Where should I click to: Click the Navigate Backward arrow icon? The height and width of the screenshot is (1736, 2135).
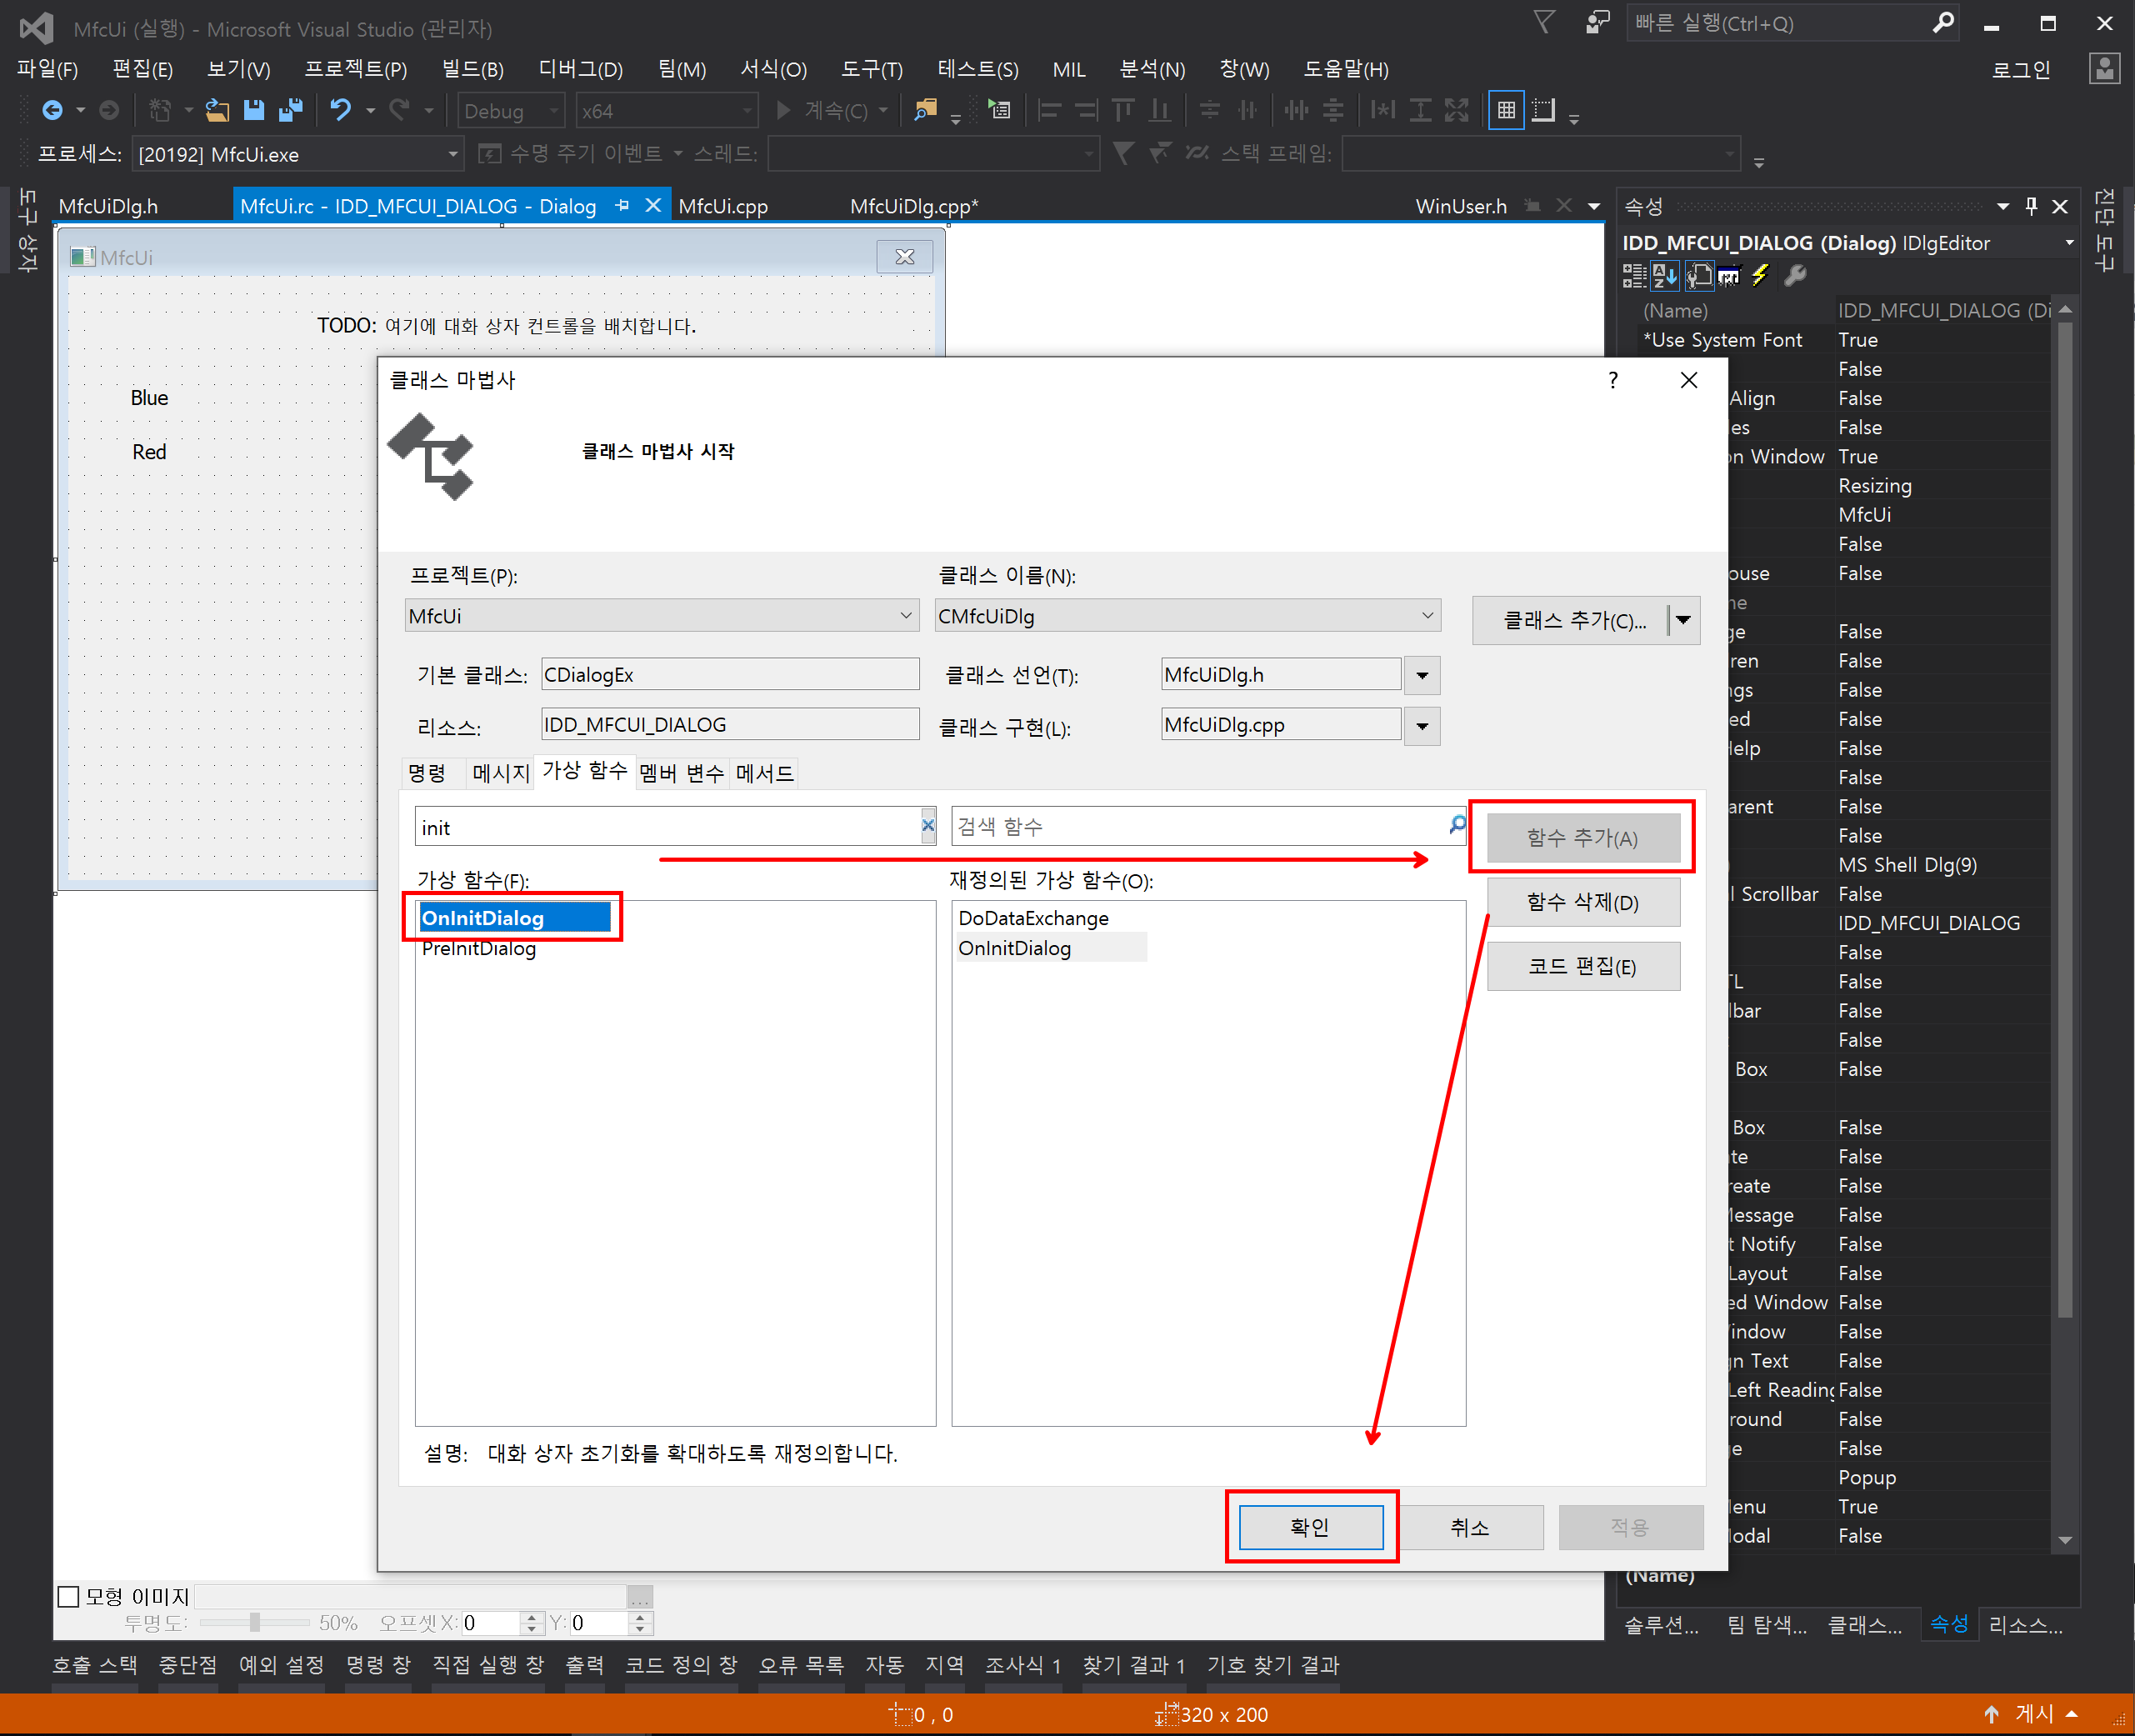(52, 110)
